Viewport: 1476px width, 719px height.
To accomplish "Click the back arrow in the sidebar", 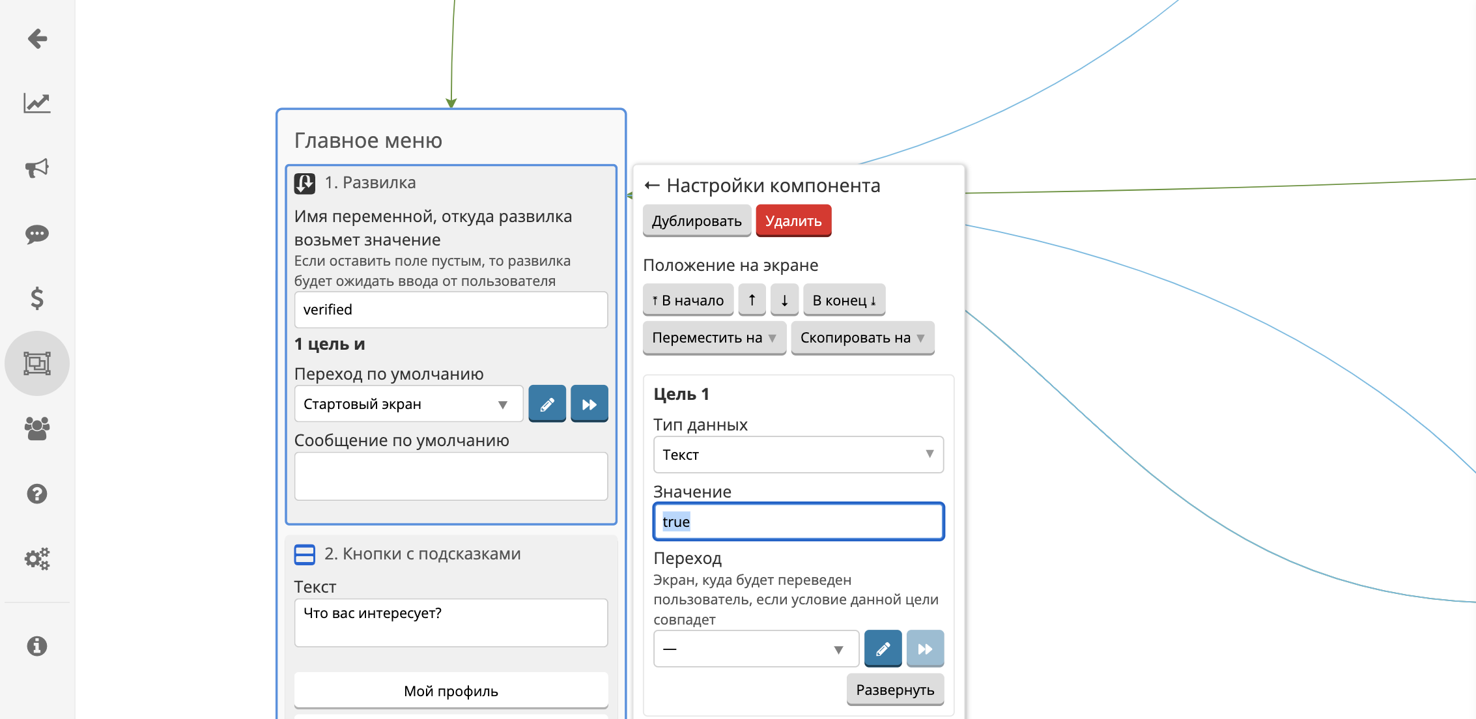I will pos(37,38).
